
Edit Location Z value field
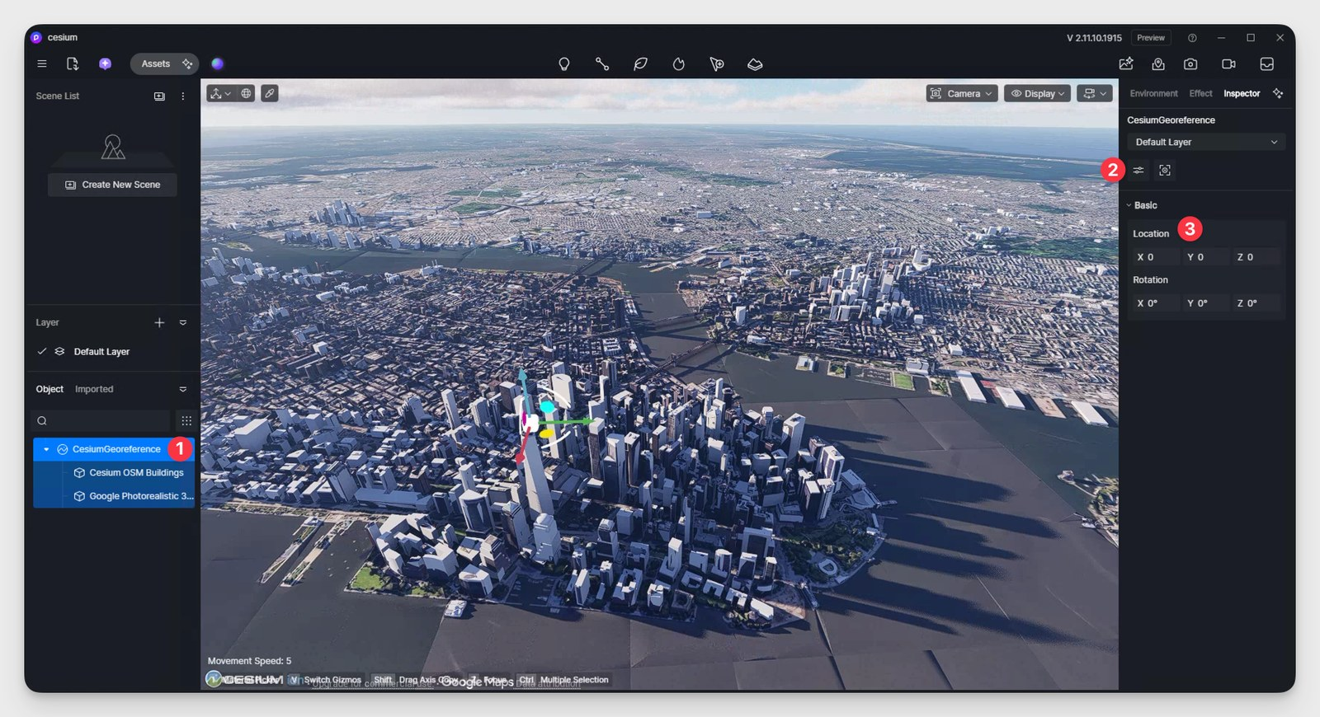click(x=1256, y=257)
